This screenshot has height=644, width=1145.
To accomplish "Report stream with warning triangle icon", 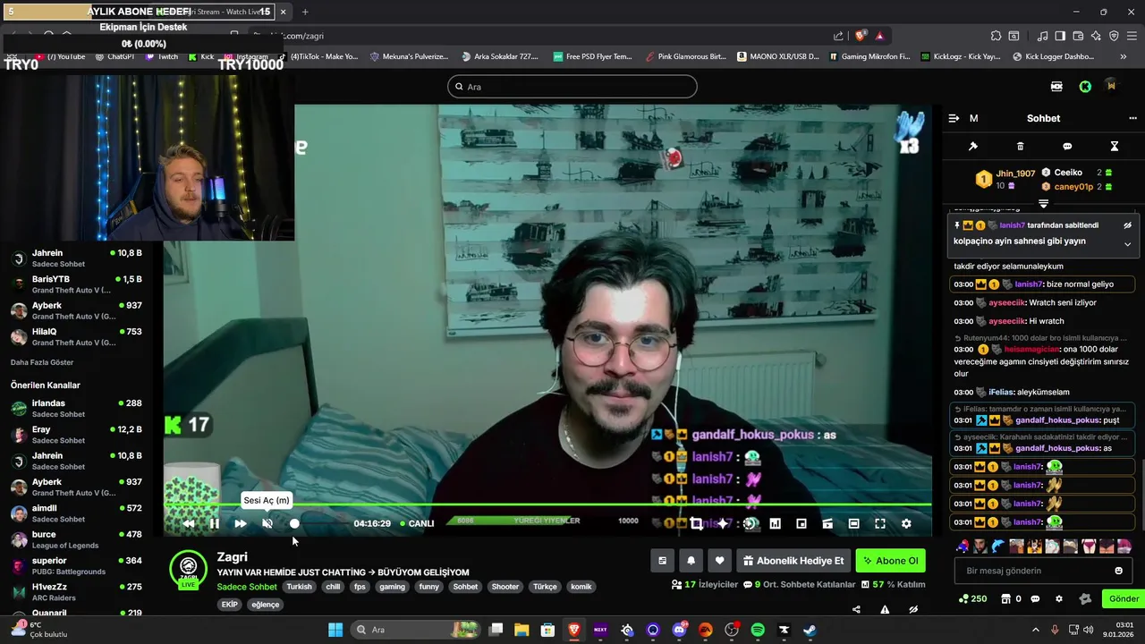I will (885, 610).
